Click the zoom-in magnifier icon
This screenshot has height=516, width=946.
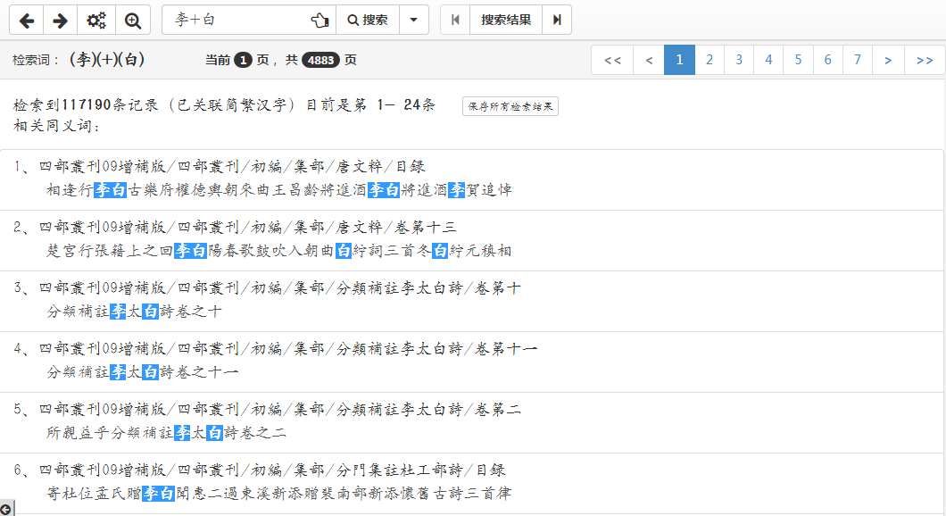click(133, 20)
